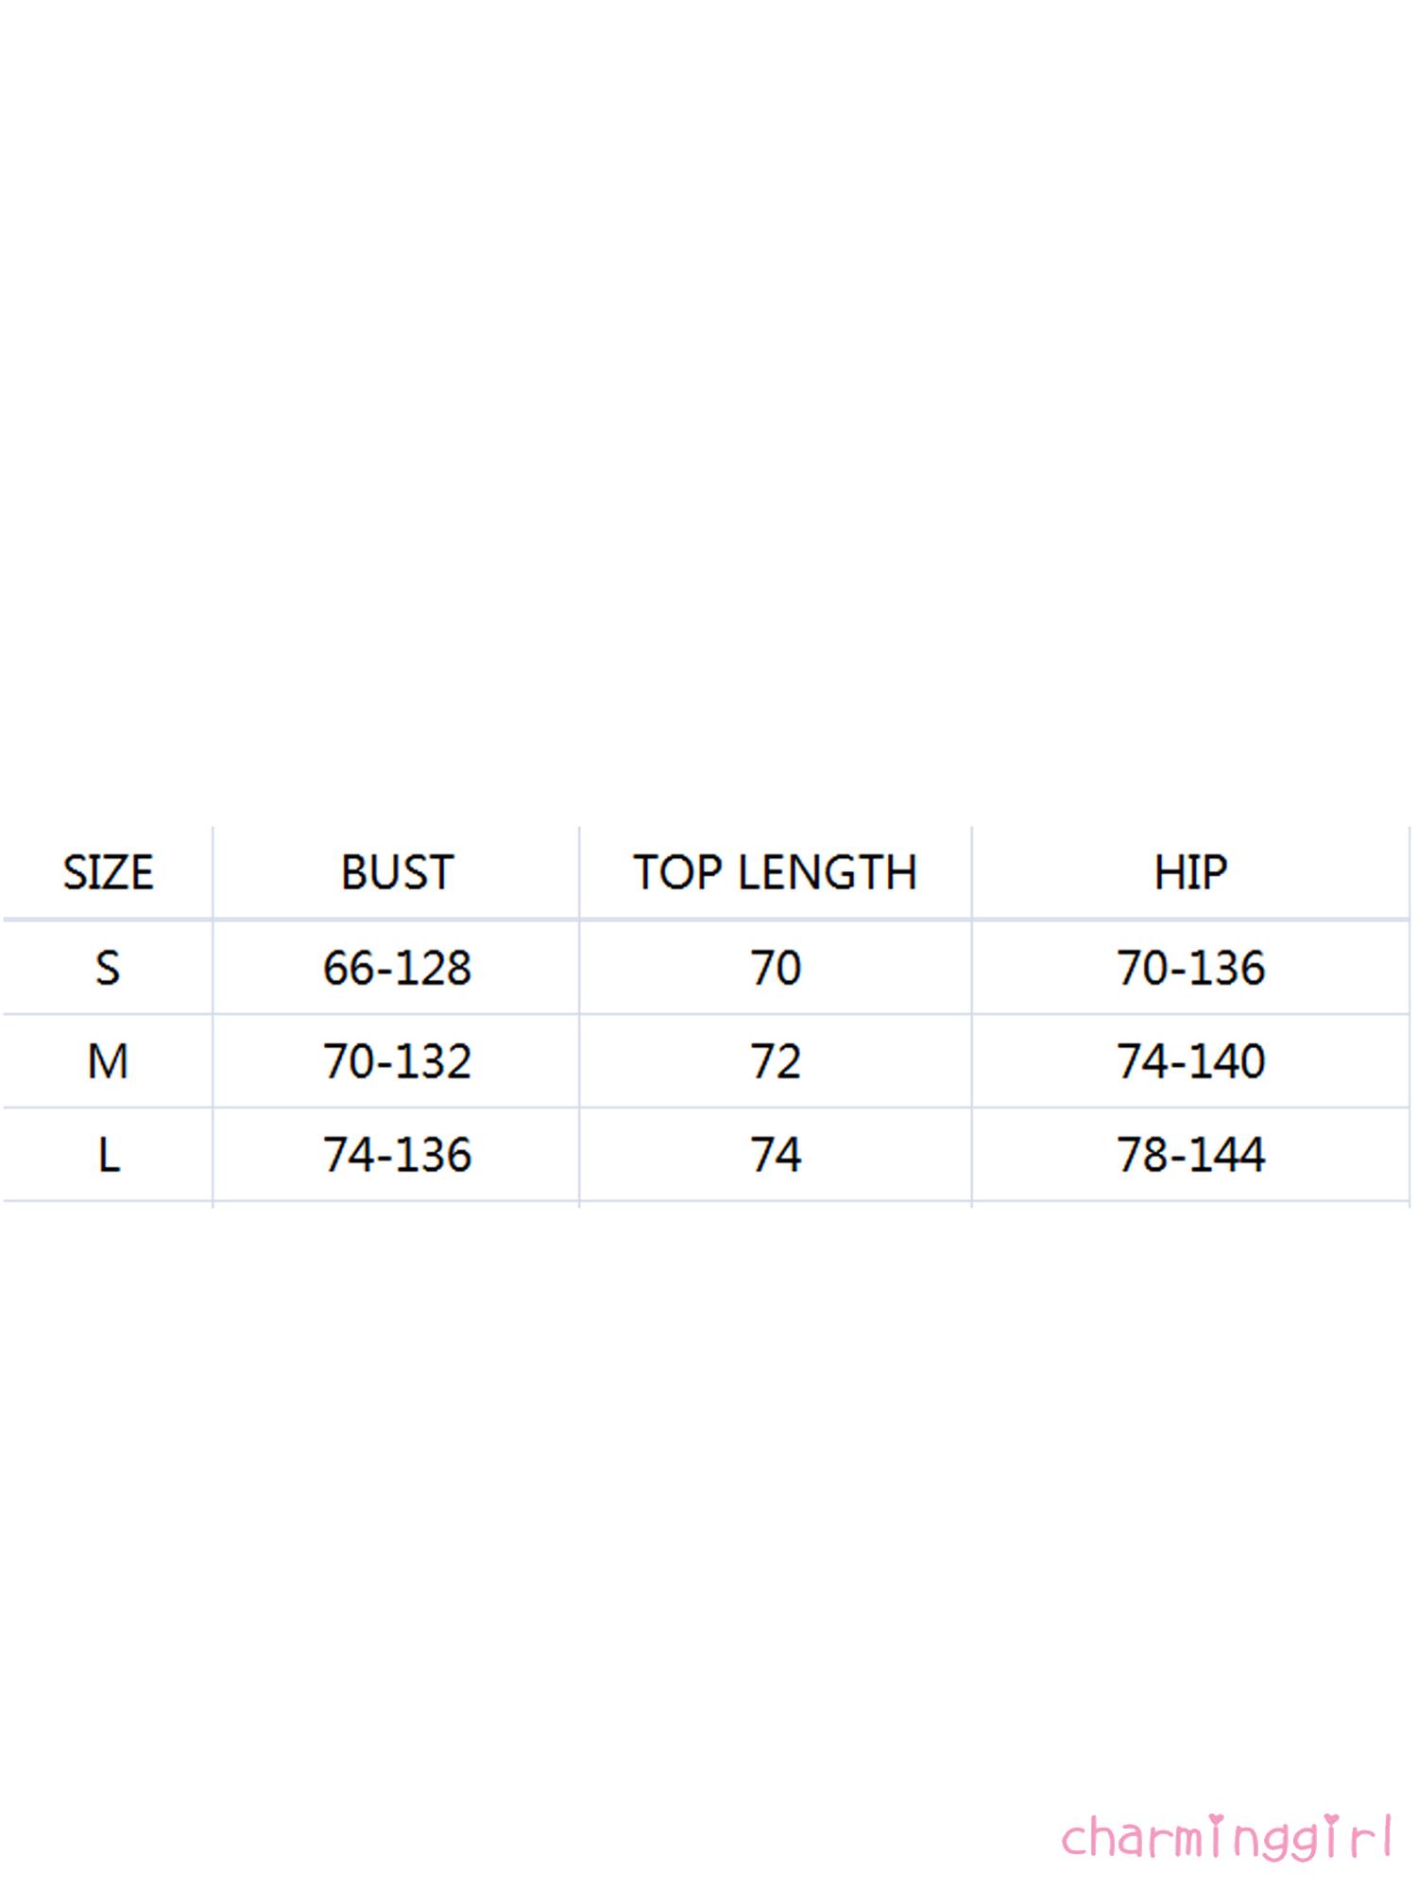Click the word LENGTH in the header
1417x1890 pixels.
point(827,872)
